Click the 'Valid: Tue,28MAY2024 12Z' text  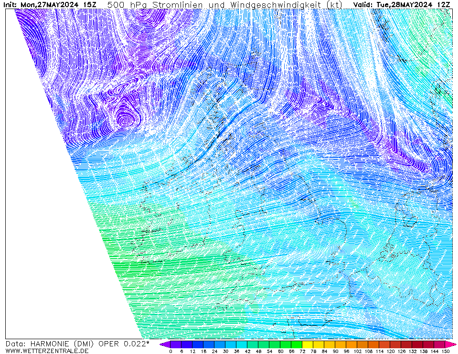pyautogui.click(x=402, y=5)
